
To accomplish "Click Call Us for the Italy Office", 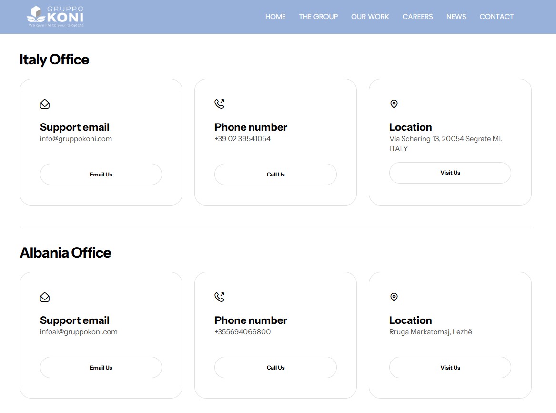I will 275,174.
